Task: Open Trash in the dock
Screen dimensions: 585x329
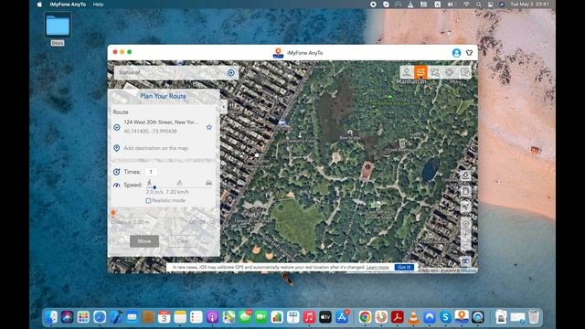Action: (x=534, y=317)
